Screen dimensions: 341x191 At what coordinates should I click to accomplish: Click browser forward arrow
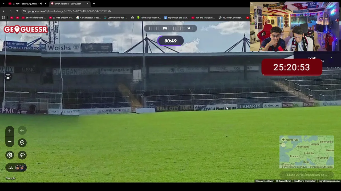pyautogui.click(x=10, y=11)
